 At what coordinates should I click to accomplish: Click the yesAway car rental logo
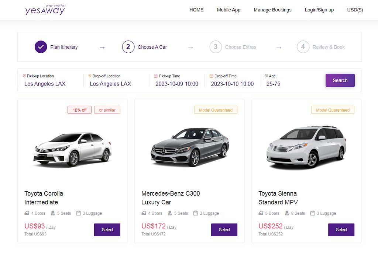click(45, 10)
